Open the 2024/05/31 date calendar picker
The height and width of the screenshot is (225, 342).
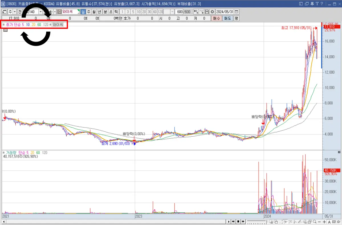(x=236, y=12)
